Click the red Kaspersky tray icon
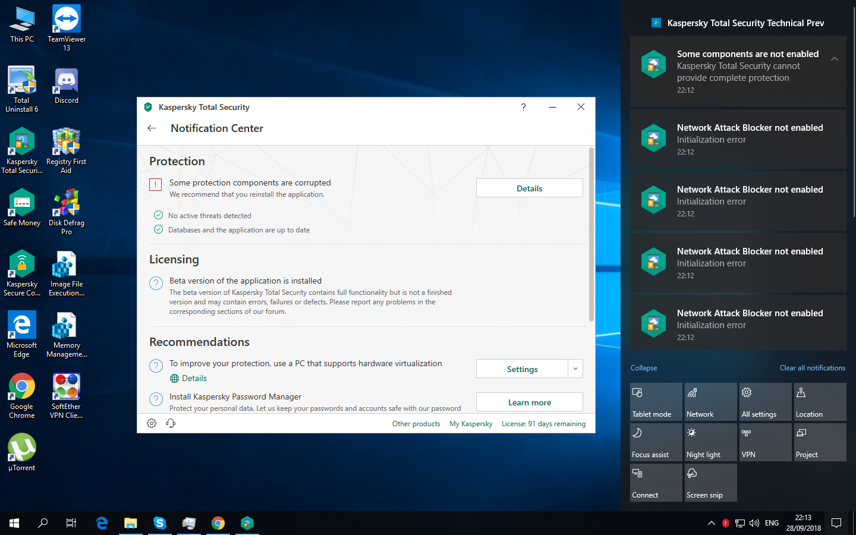This screenshot has height=535, width=856. coord(726,523)
